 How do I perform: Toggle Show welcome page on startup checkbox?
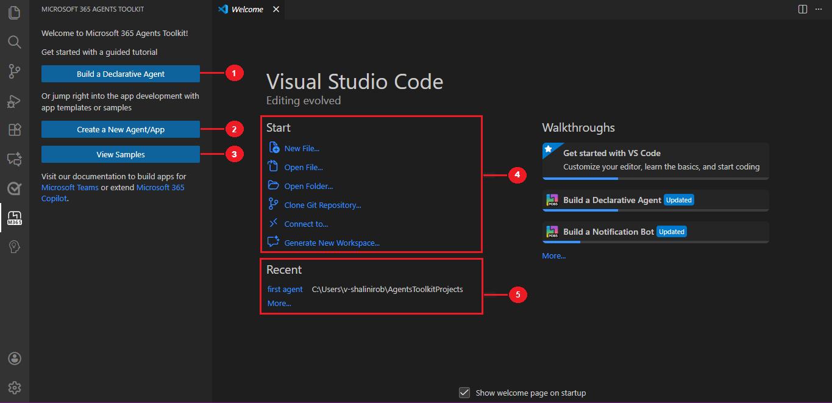(x=464, y=393)
